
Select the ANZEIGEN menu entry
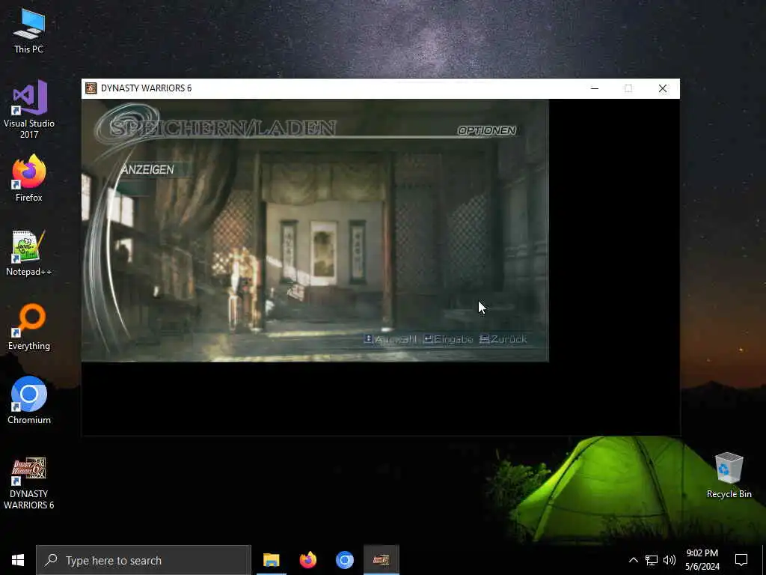(x=147, y=170)
